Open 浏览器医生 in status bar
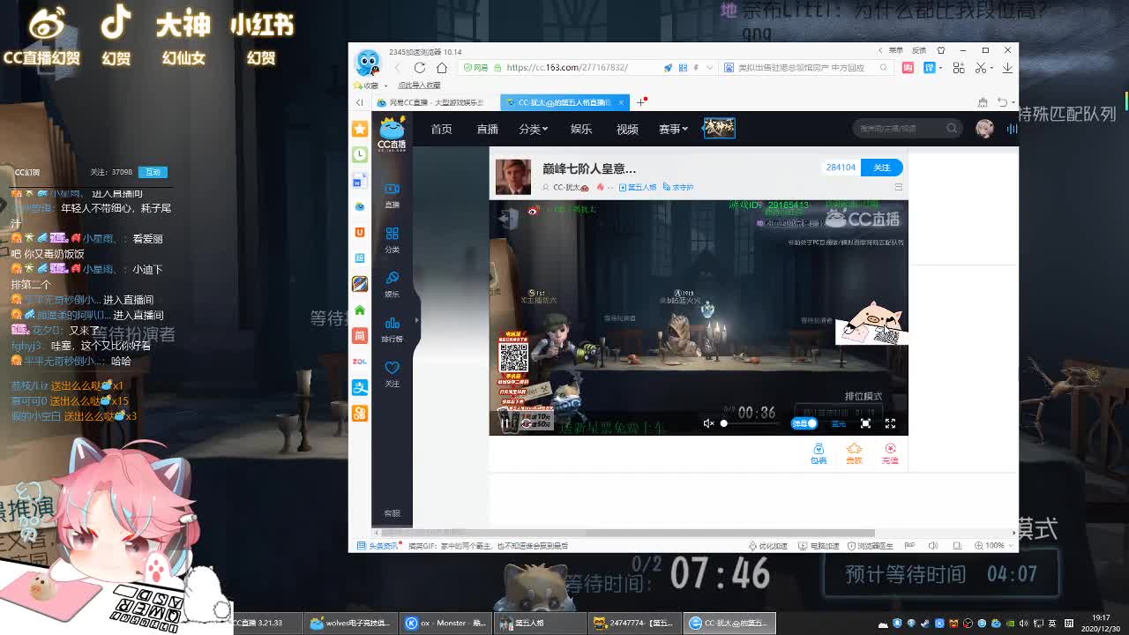Screen dimensions: 1129x635 pyautogui.click(x=871, y=546)
